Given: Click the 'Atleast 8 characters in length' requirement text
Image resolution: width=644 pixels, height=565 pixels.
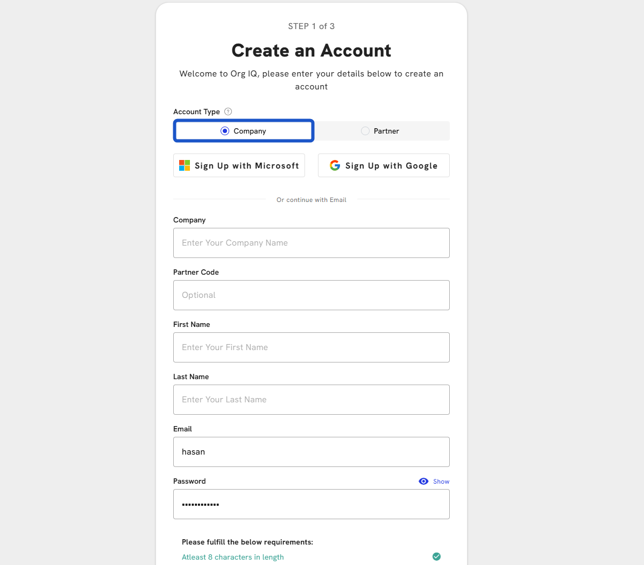Looking at the screenshot, I should click(232, 557).
